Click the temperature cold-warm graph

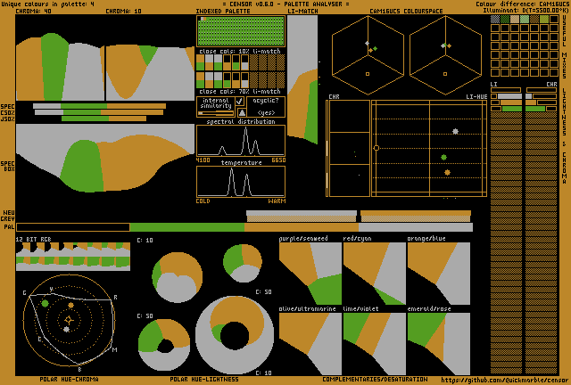click(x=241, y=182)
